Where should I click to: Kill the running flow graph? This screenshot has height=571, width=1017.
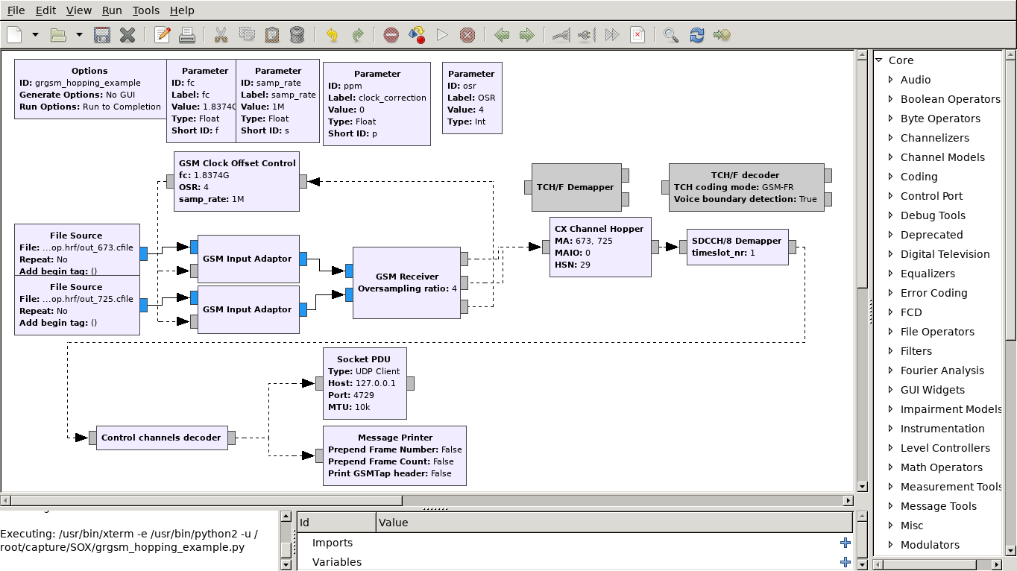click(x=467, y=34)
